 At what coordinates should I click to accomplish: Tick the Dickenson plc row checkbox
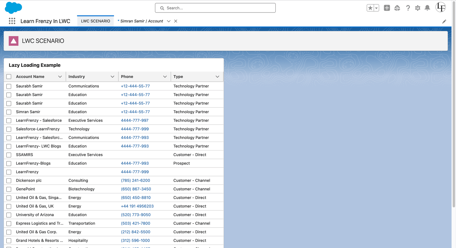pyautogui.click(x=9, y=181)
